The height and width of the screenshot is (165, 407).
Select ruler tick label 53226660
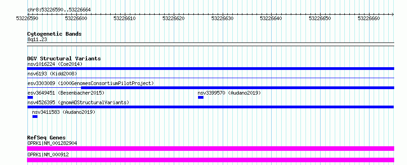[369, 18]
